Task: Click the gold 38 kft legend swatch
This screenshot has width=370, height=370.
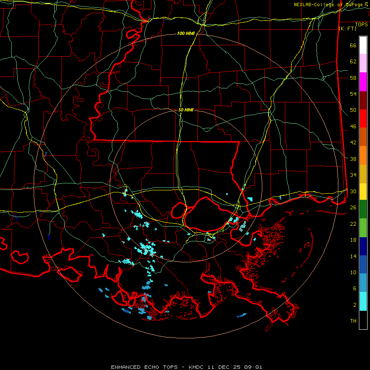Action: [x=363, y=174]
